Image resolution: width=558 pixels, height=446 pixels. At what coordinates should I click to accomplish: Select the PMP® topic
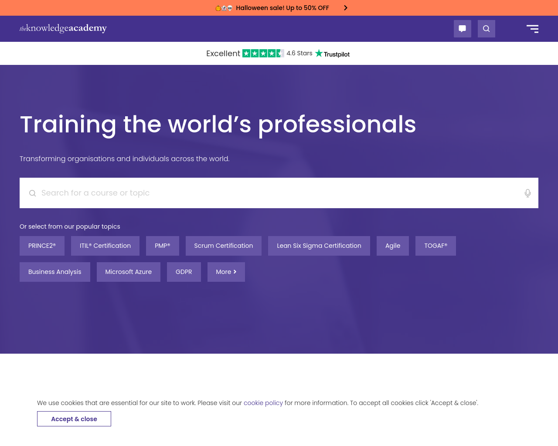(163, 246)
